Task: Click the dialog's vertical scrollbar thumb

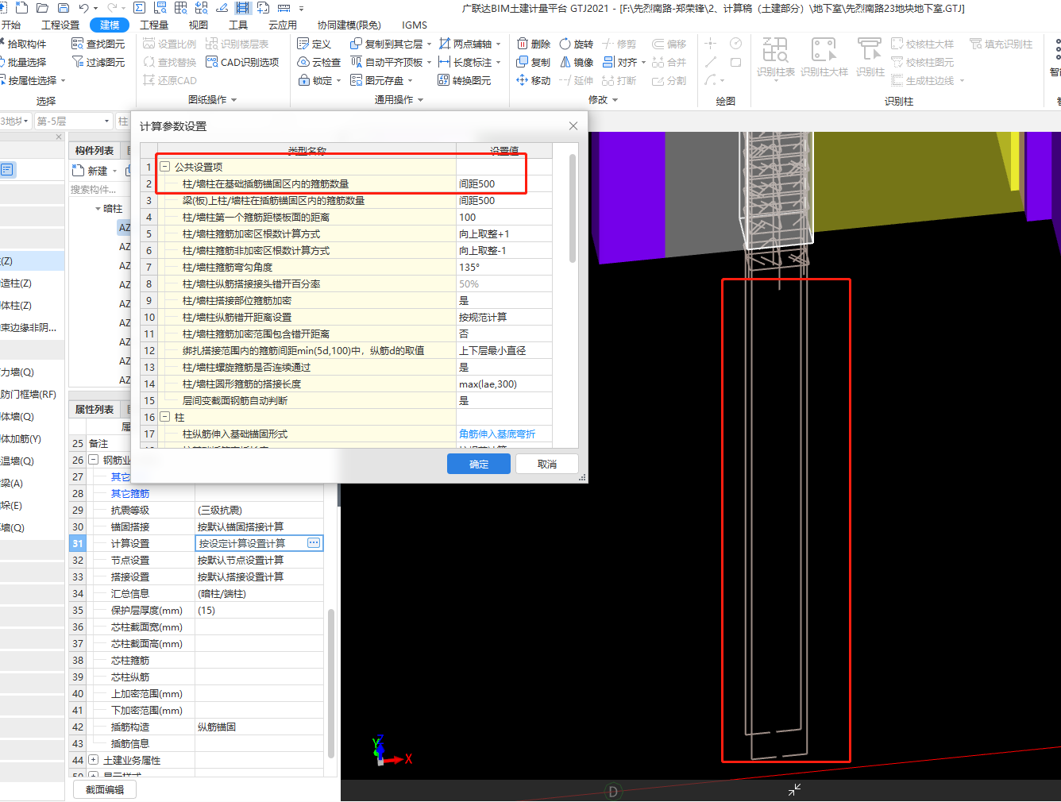Action: pos(573,208)
